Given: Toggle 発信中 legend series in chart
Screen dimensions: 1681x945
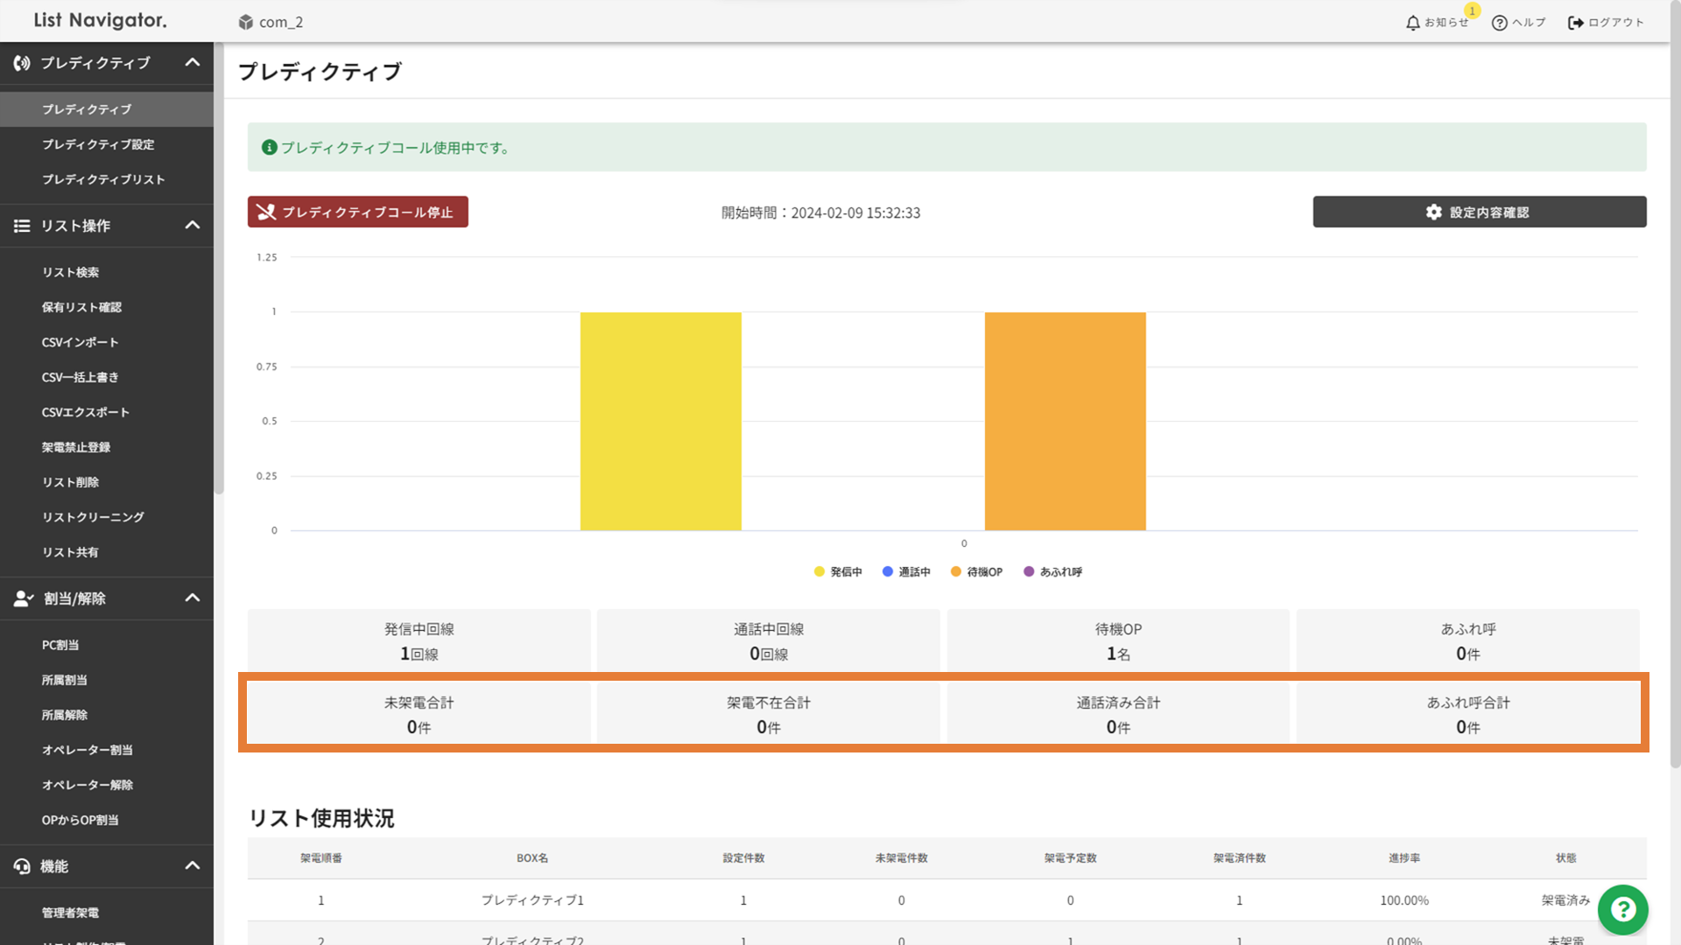Looking at the screenshot, I should [838, 571].
